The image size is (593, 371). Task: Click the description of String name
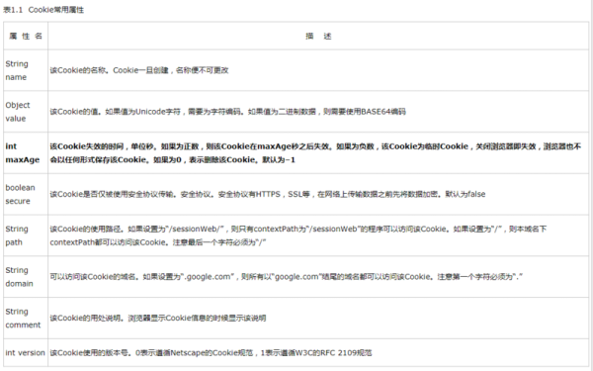(139, 70)
